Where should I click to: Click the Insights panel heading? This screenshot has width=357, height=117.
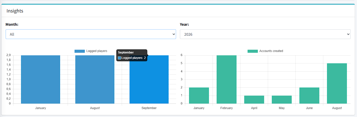click(15, 11)
